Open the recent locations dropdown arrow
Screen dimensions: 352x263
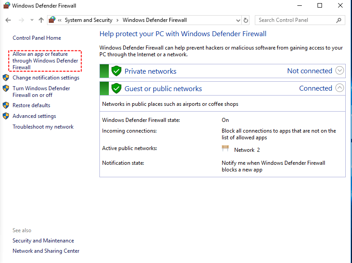tap(32, 20)
